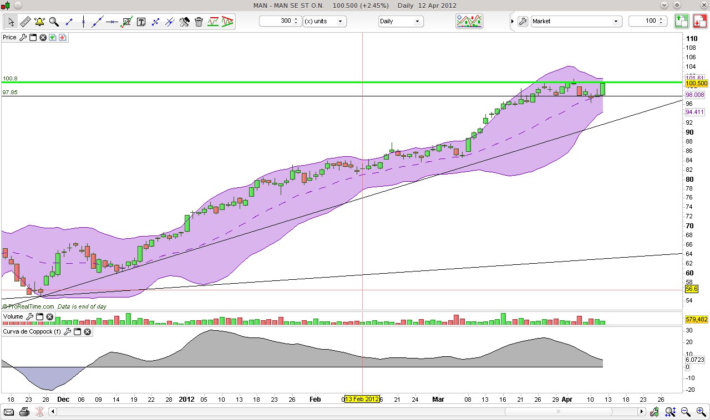Select the ruler measuring tool

(x=25, y=21)
